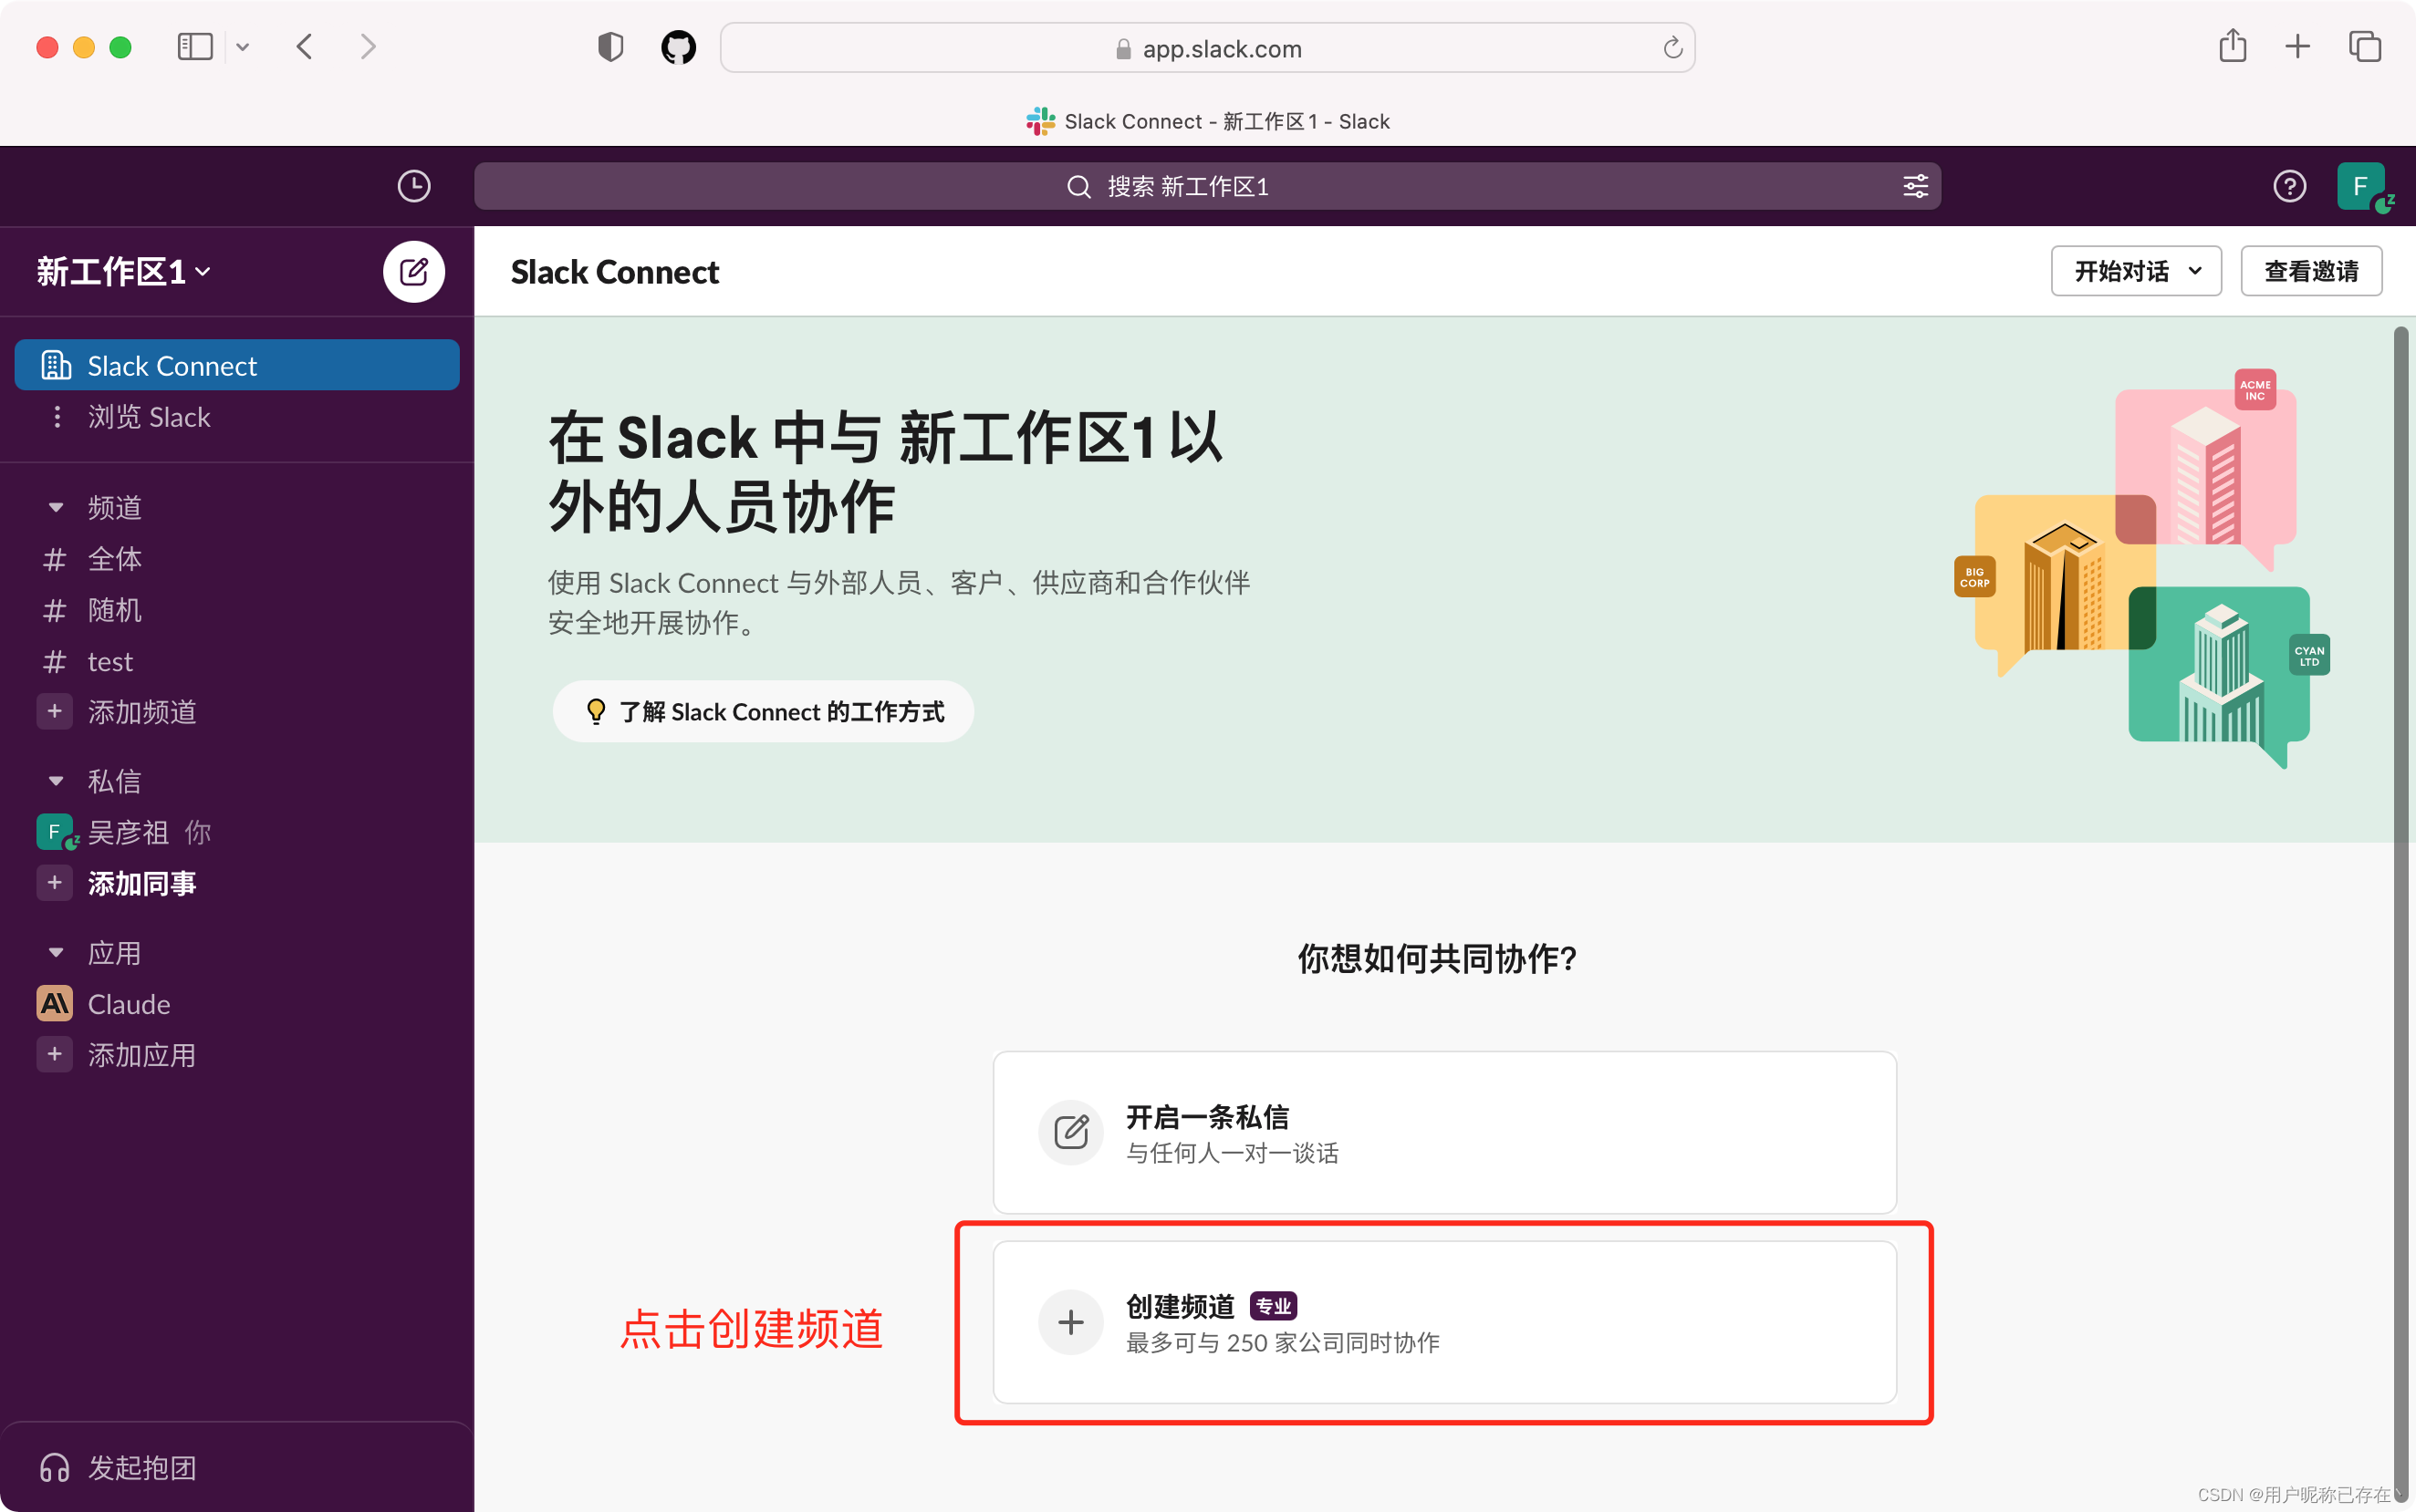This screenshot has width=2416, height=1512.
Task: Click the user profile avatar icon
Action: (x=2366, y=186)
